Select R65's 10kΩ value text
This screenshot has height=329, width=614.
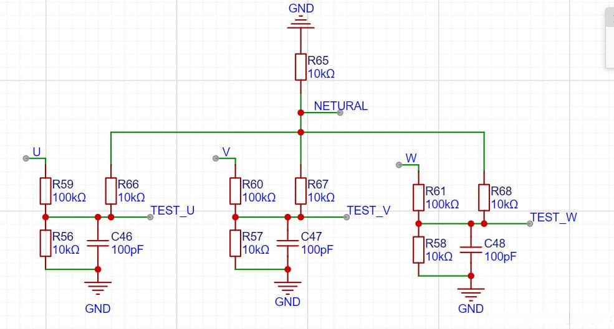coord(321,74)
